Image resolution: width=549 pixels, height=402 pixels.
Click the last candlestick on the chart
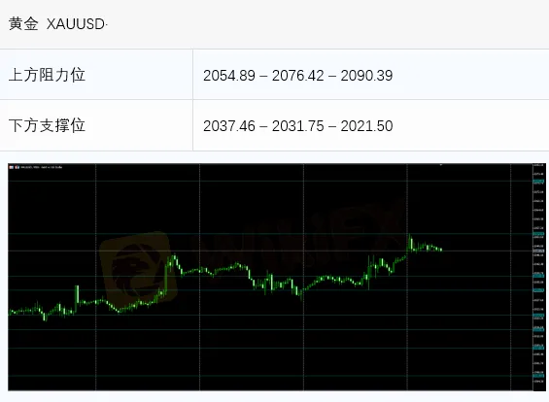pyautogui.click(x=441, y=250)
